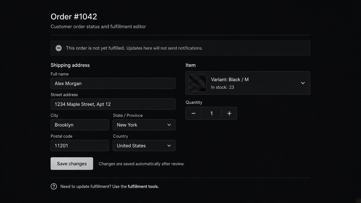Image resolution: width=361 pixels, height=203 pixels.
Task: Click the Shipping address section heading
Action: 70,65
